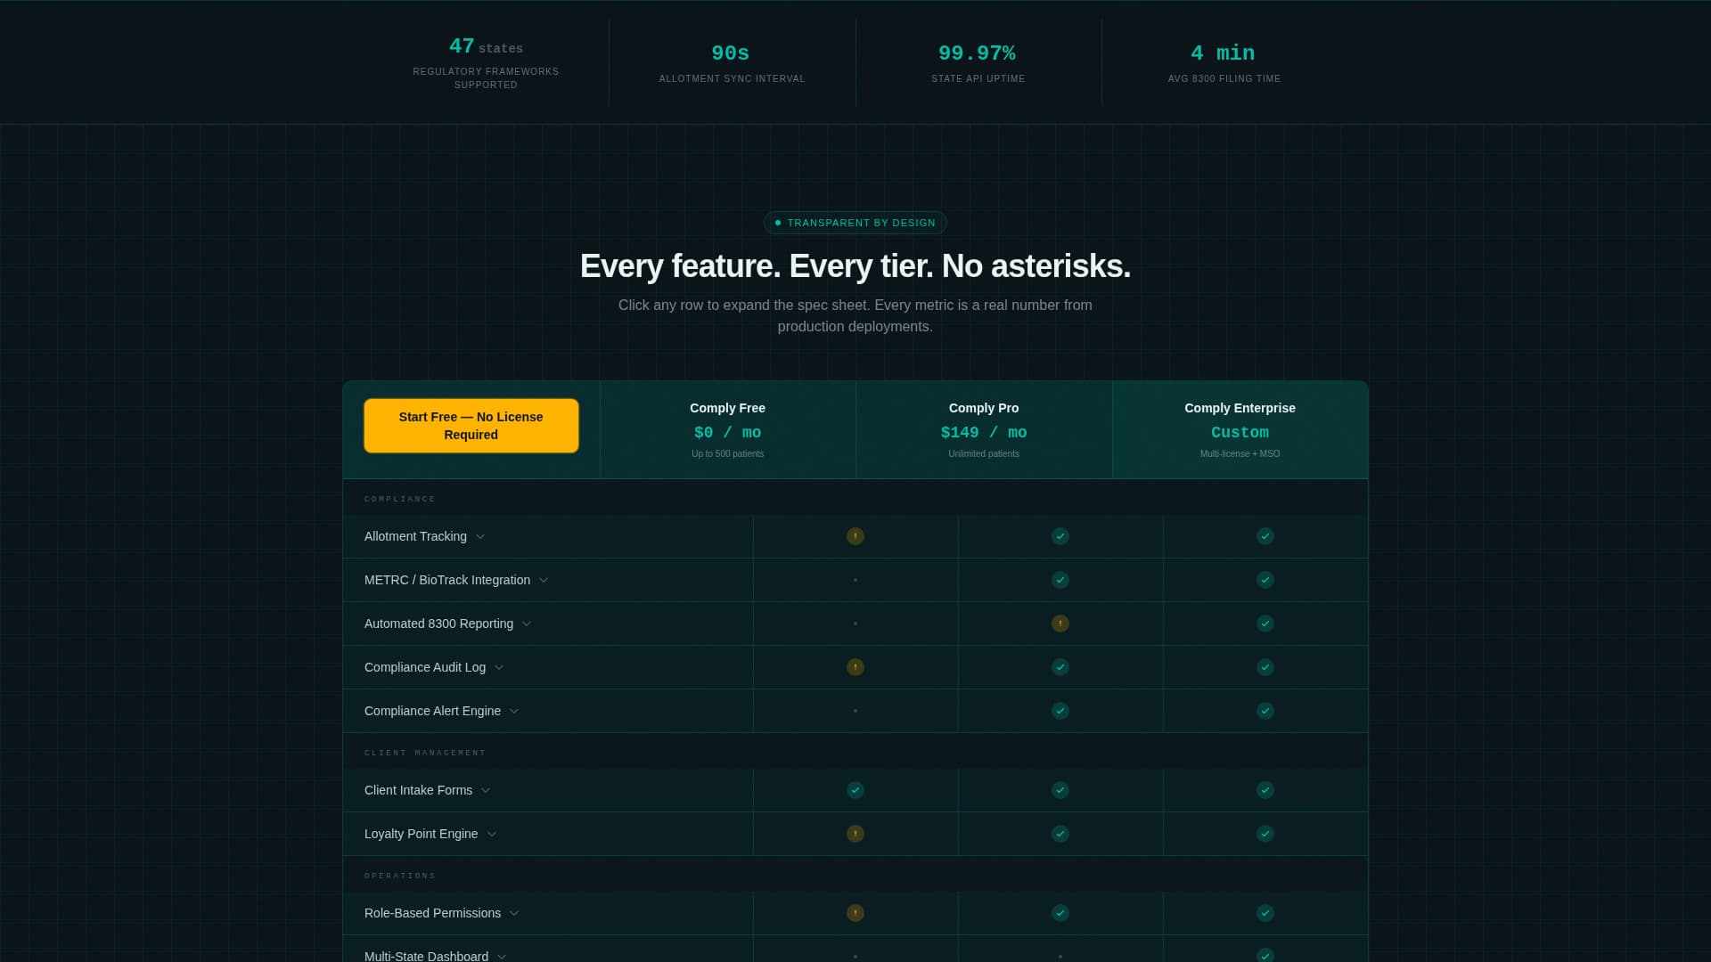1711x962 pixels.
Task: Expand Compliance Alert Engine chevron
Action: (514, 711)
